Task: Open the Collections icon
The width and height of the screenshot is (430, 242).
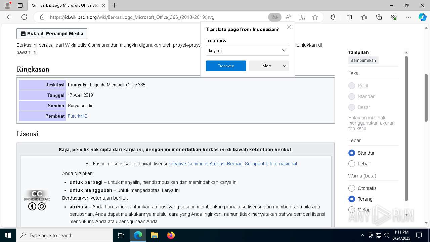Action: click(x=379, y=17)
